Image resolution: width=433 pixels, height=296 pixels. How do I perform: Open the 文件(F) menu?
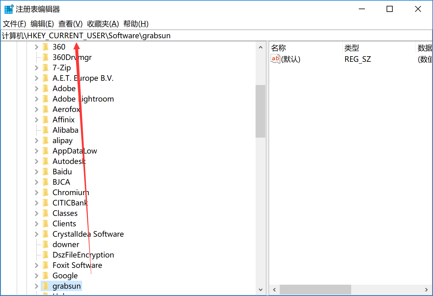tap(14, 24)
